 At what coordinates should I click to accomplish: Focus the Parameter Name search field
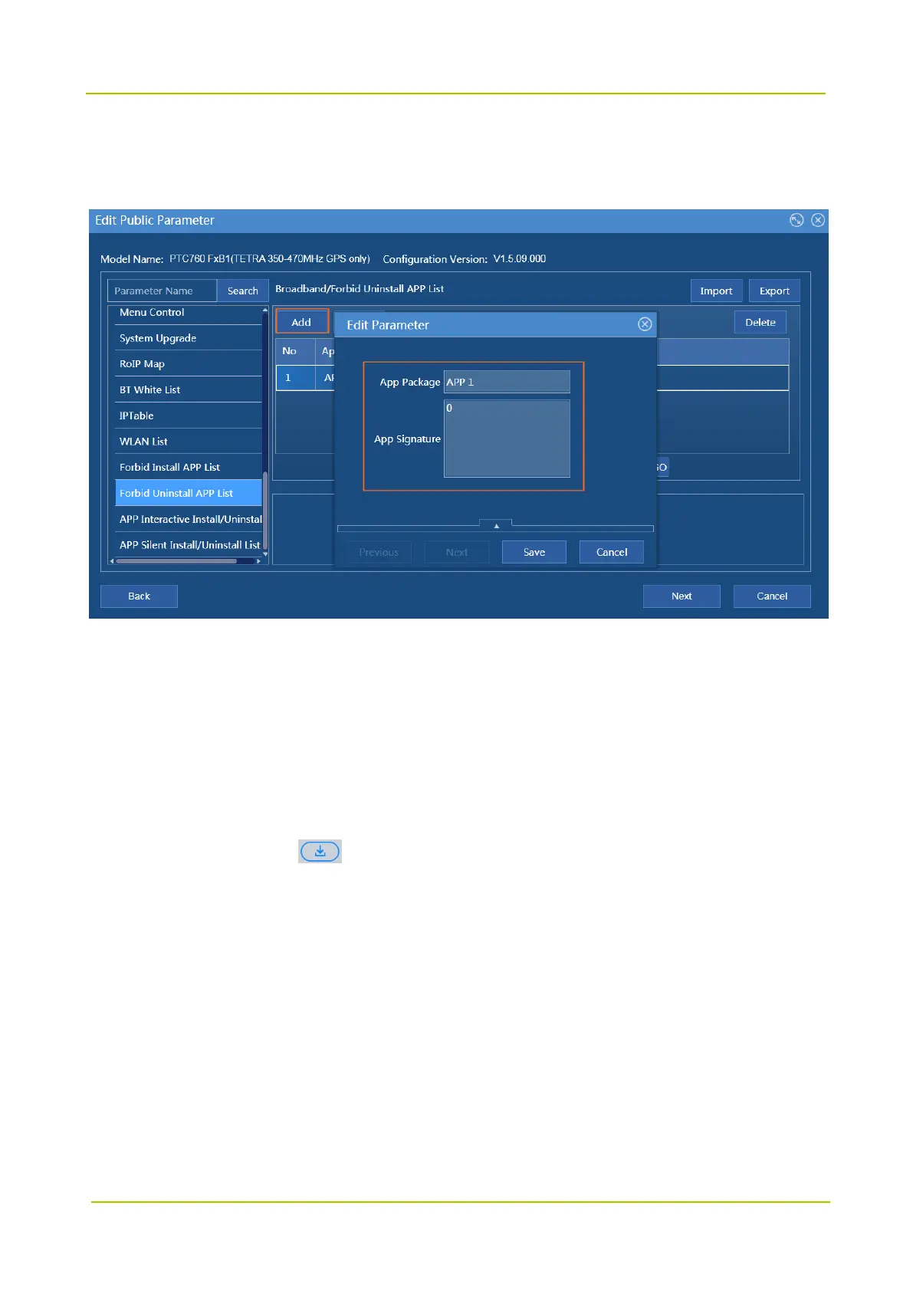pyautogui.click(x=162, y=291)
